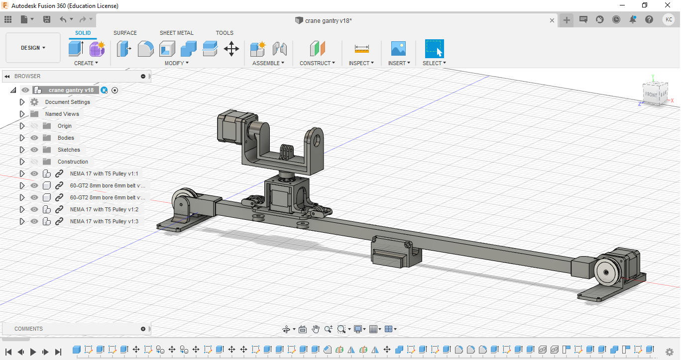Viewport: 681px width, 360px height.
Task: Expand the Bodies folder
Action: tap(22, 138)
